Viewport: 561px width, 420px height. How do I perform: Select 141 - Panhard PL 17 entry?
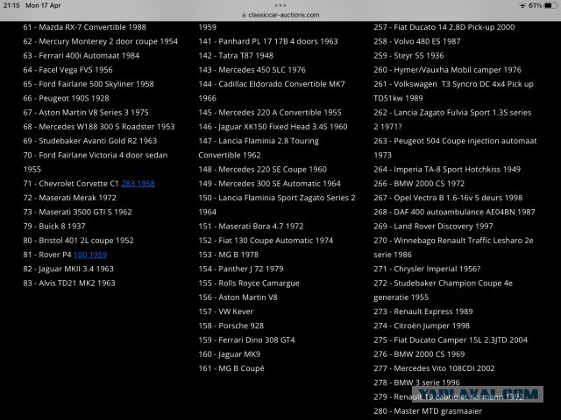[x=268, y=41]
